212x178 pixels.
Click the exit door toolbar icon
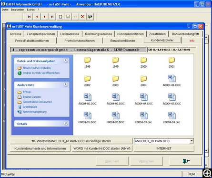90,17
